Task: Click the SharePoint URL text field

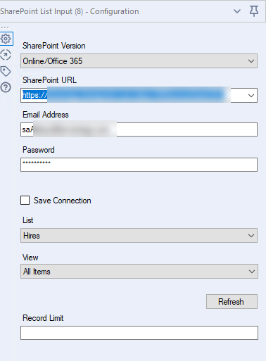Action: point(133,96)
